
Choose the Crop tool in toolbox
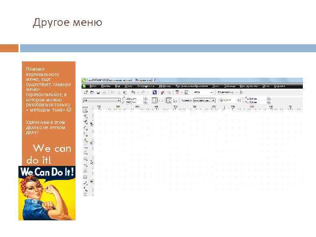pos(85,122)
